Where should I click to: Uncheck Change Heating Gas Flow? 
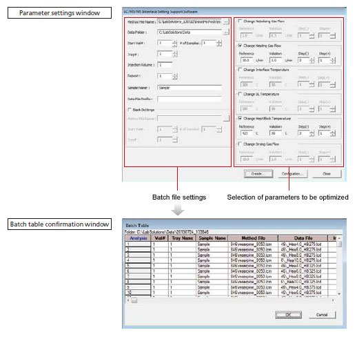240,46
